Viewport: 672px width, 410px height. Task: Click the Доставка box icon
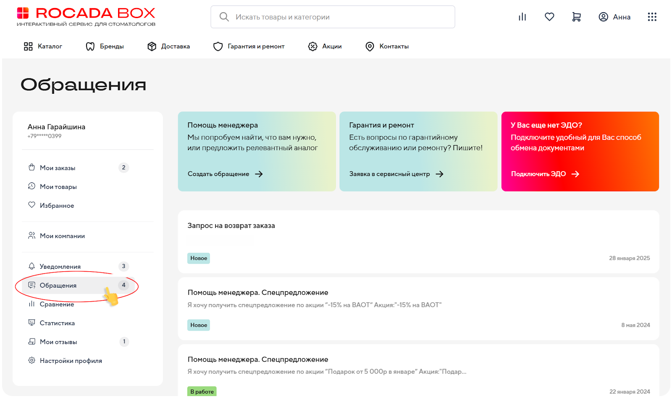(x=152, y=46)
